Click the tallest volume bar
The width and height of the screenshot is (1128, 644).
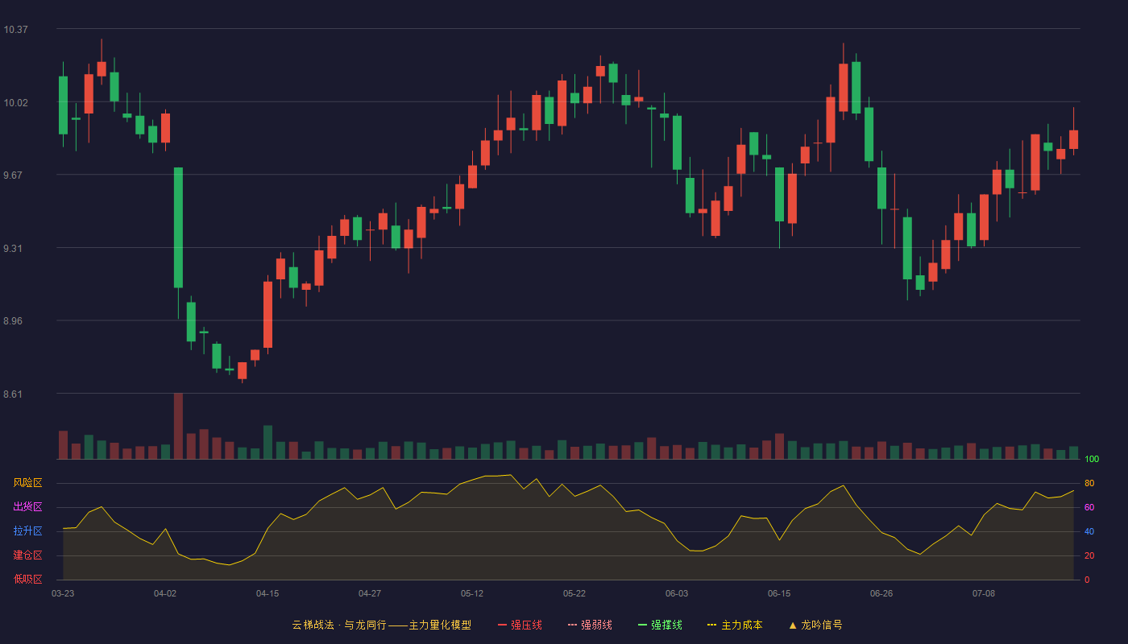pos(178,426)
